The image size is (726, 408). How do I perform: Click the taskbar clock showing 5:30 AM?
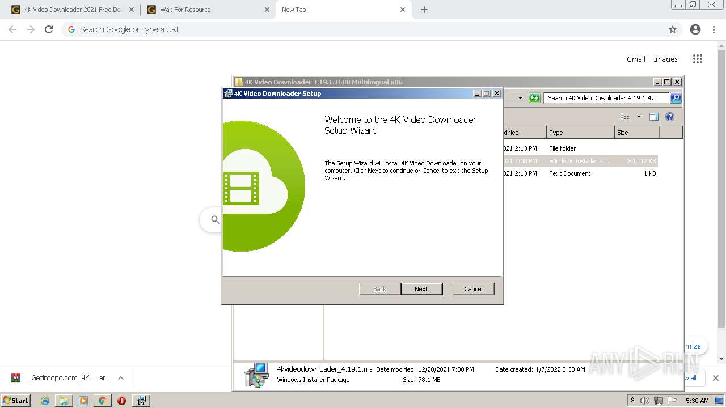[x=697, y=401]
